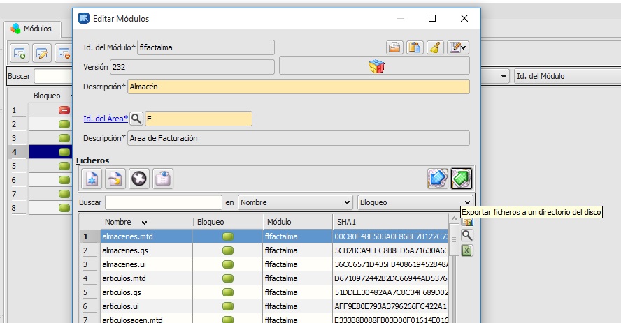Click the red lock indicator in Módulos row 1
Screen dimensions: 621x323
pyautogui.click(x=64, y=110)
